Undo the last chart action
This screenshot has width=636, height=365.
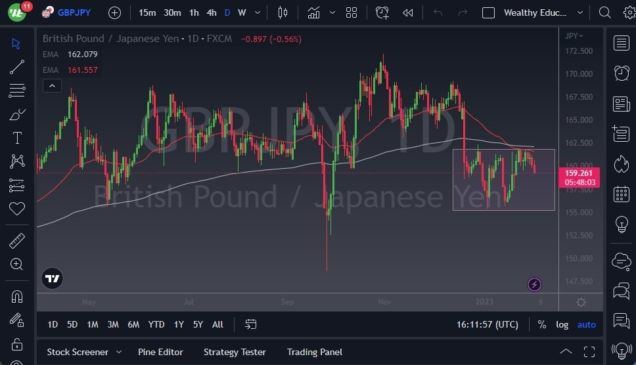438,13
